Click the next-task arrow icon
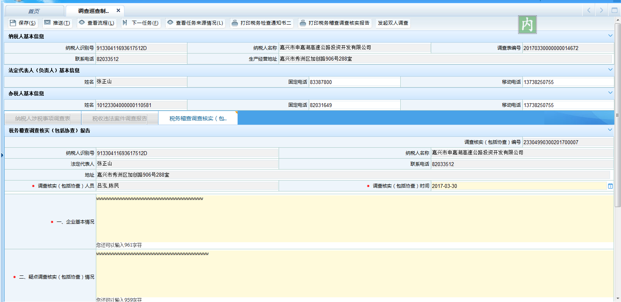 [125, 23]
